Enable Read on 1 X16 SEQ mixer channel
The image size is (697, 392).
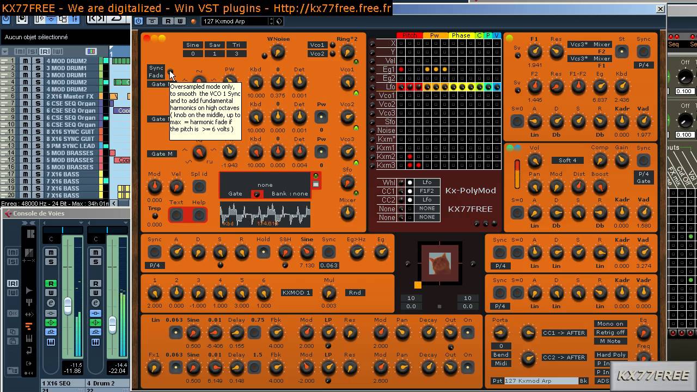tap(51, 284)
